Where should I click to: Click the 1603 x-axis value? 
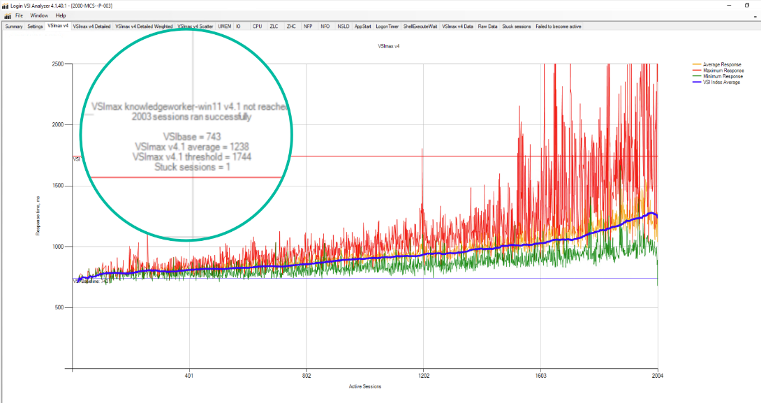coord(540,375)
